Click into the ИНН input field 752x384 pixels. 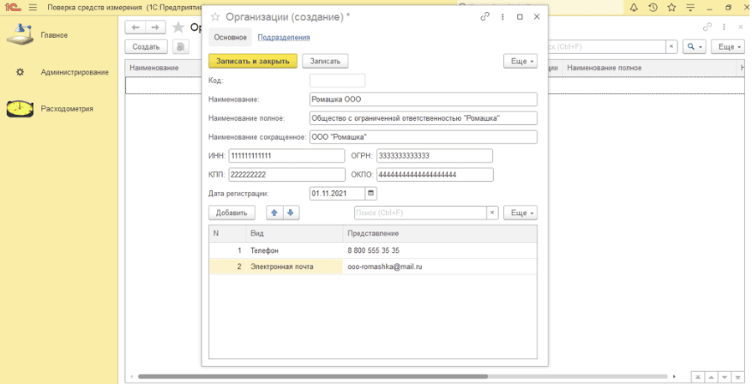pyautogui.click(x=286, y=156)
